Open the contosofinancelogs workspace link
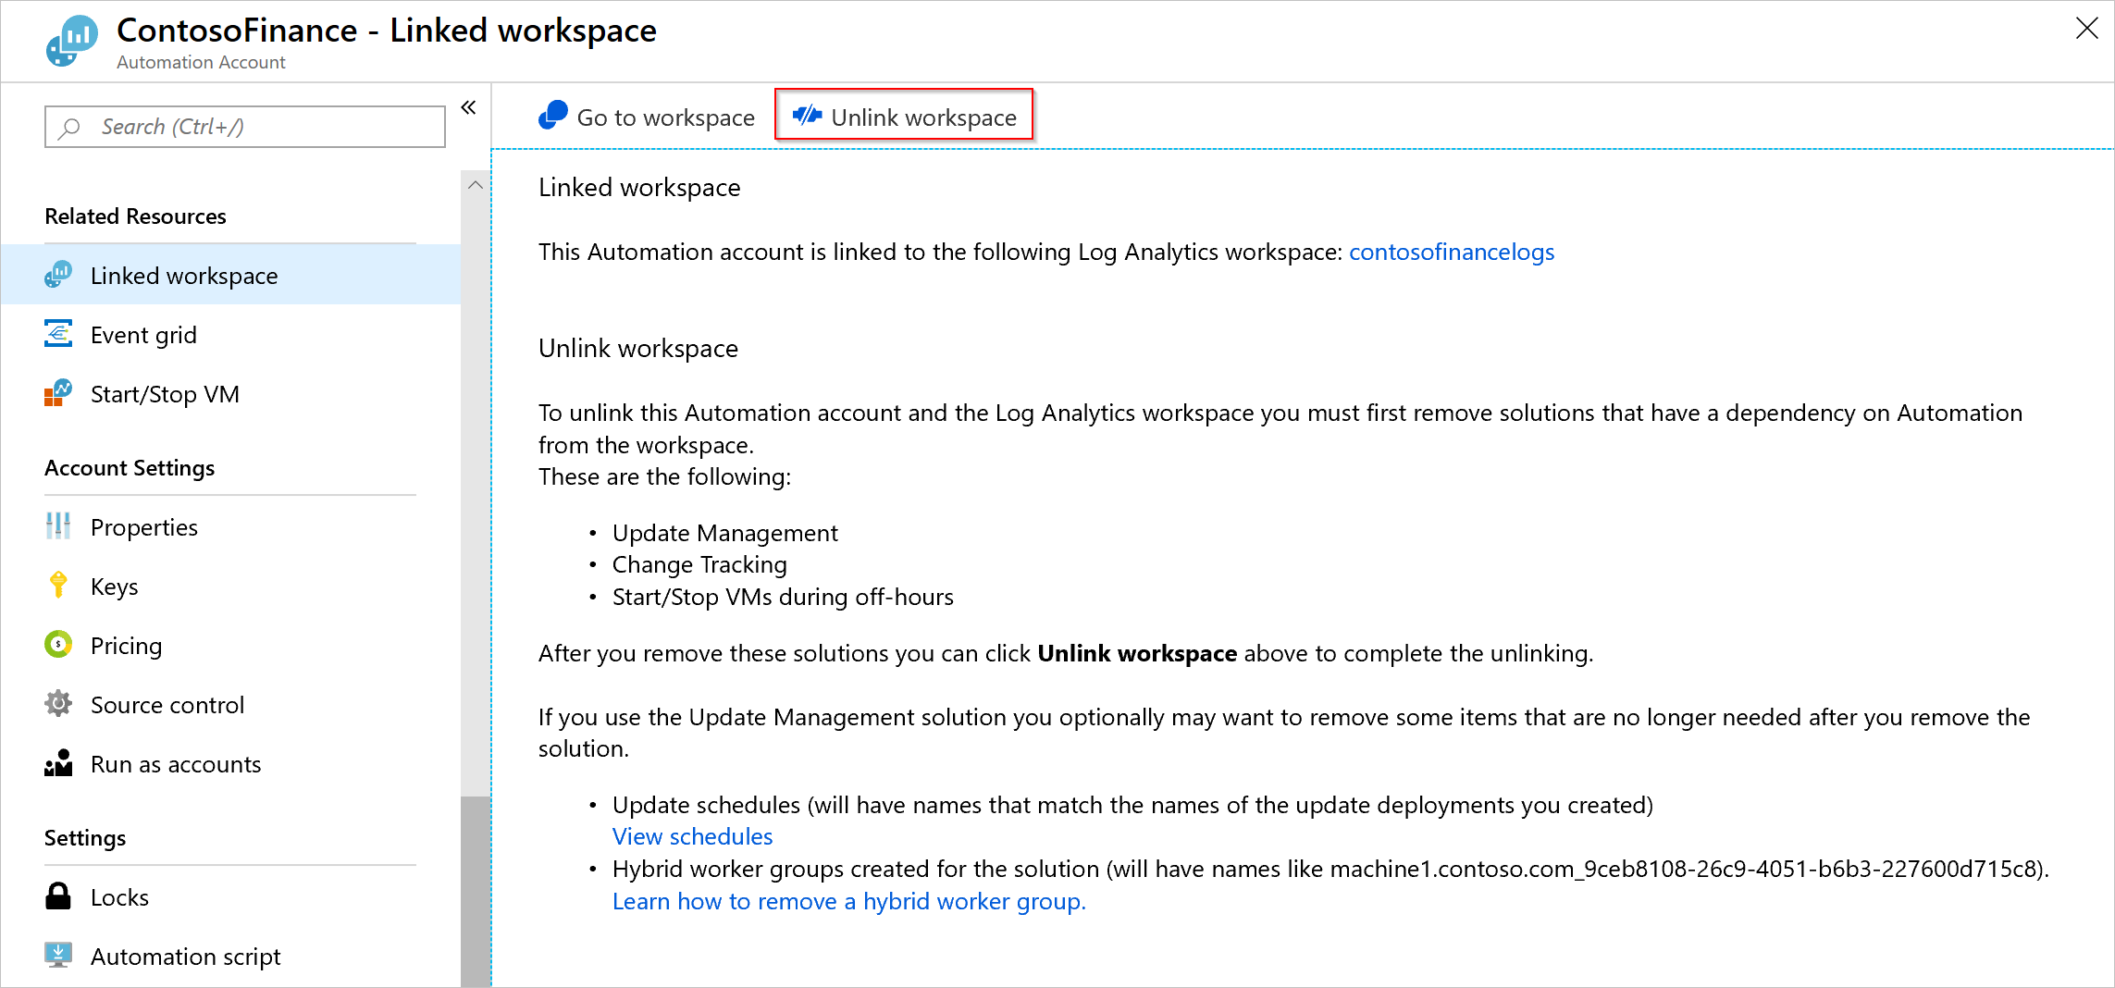The height and width of the screenshot is (988, 2115). click(x=1451, y=252)
